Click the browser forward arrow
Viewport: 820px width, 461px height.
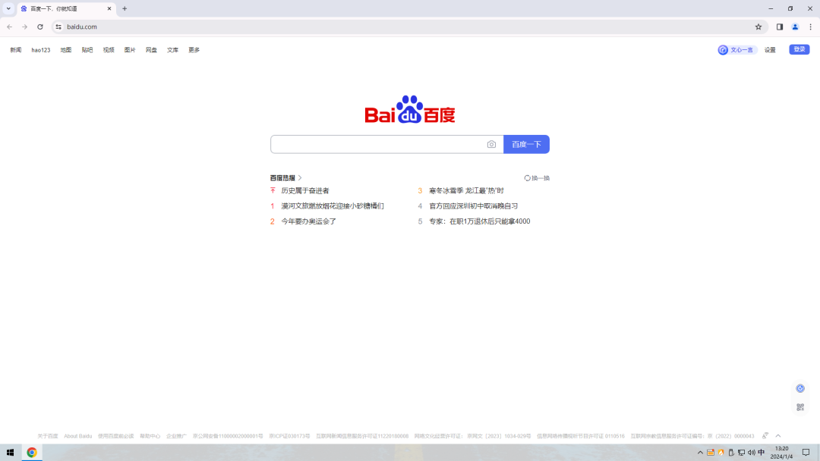tap(24, 27)
